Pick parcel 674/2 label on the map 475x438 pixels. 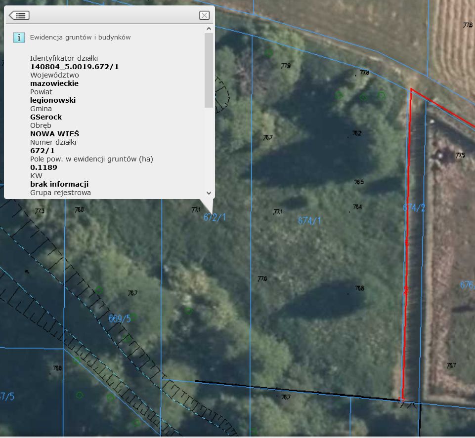414,208
